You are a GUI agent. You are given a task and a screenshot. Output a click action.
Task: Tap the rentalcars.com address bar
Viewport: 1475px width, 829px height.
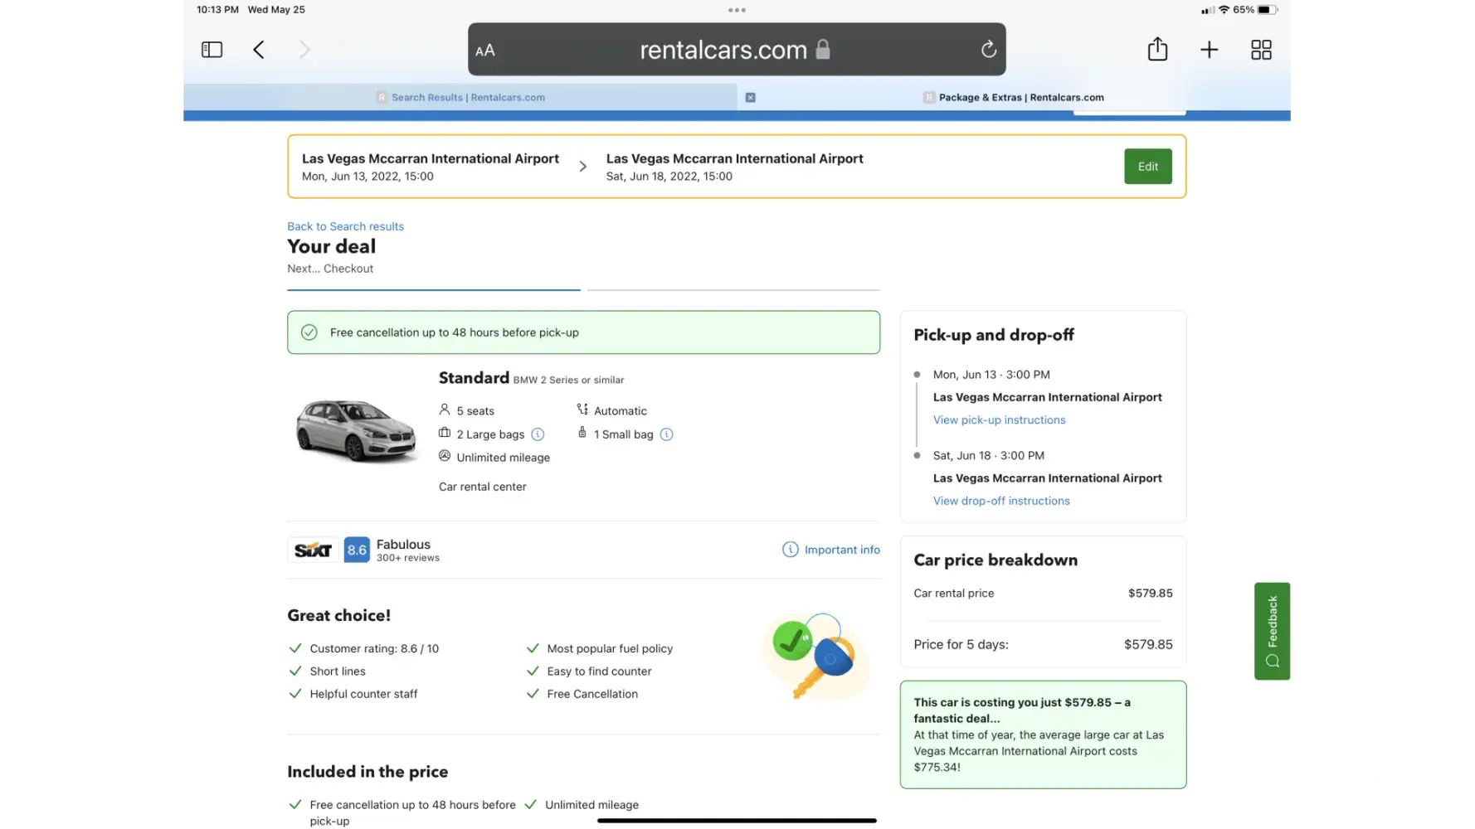click(723, 51)
